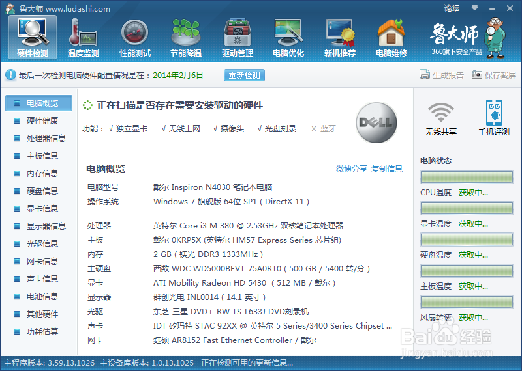The width and height of the screenshot is (522, 371).
Task: Click the 正在检测可用的更新信息 status text
Action: (247, 363)
